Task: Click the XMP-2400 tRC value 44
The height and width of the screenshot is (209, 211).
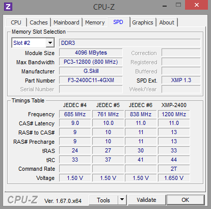Action: 174,160
